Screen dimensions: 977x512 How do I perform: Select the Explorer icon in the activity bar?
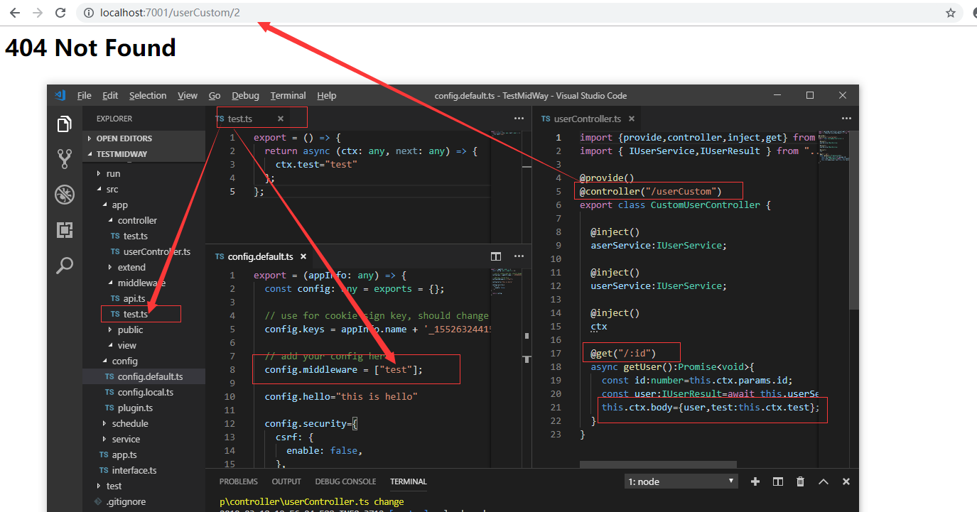coord(65,124)
